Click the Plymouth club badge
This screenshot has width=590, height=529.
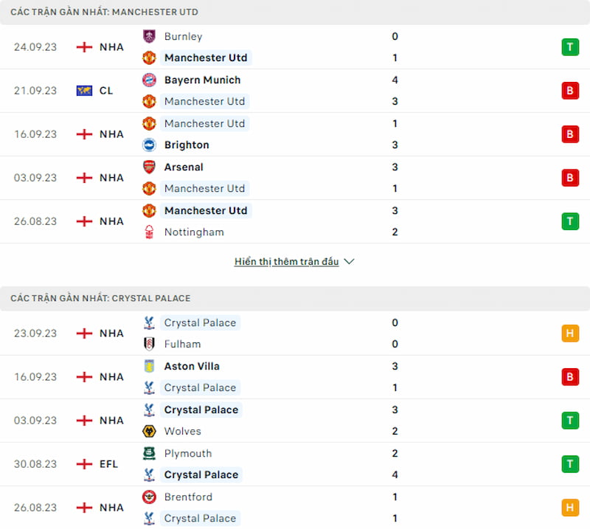tap(149, 453)
